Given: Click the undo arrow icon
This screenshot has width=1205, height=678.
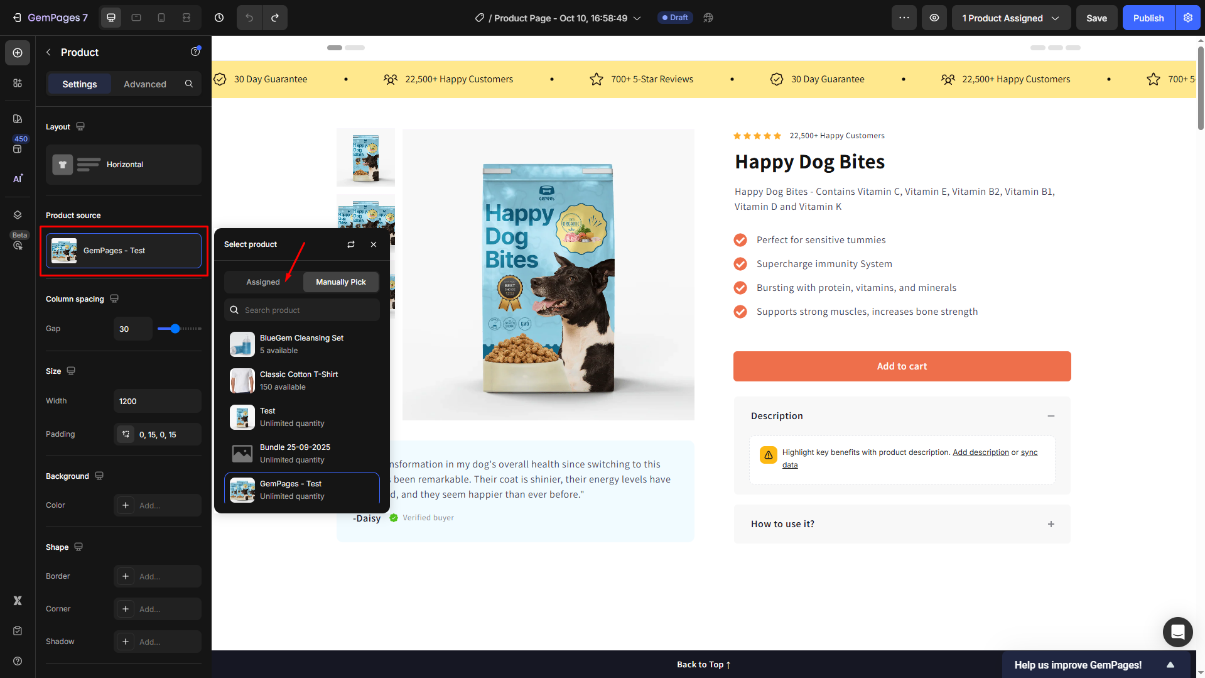Looking at the screenshot, I should click(249, 18).
